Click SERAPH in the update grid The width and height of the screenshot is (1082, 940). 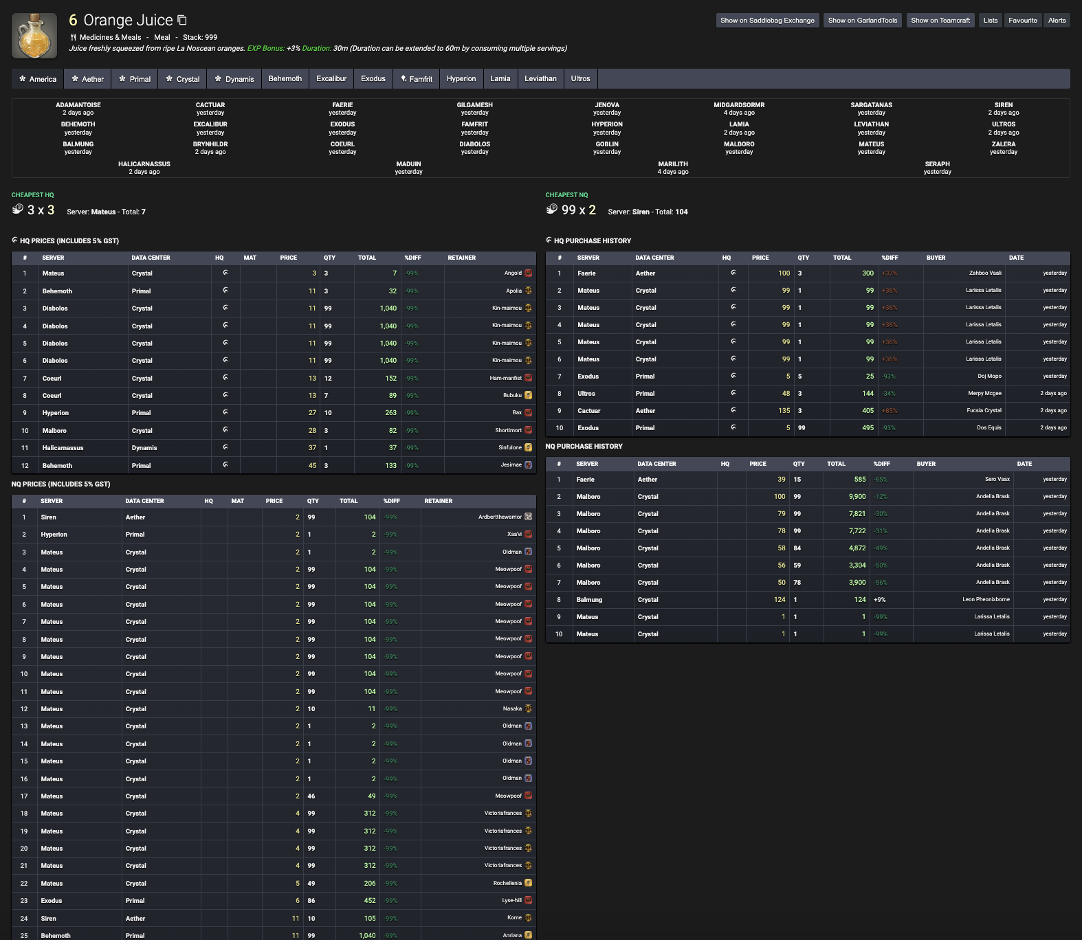coord(938,164)
